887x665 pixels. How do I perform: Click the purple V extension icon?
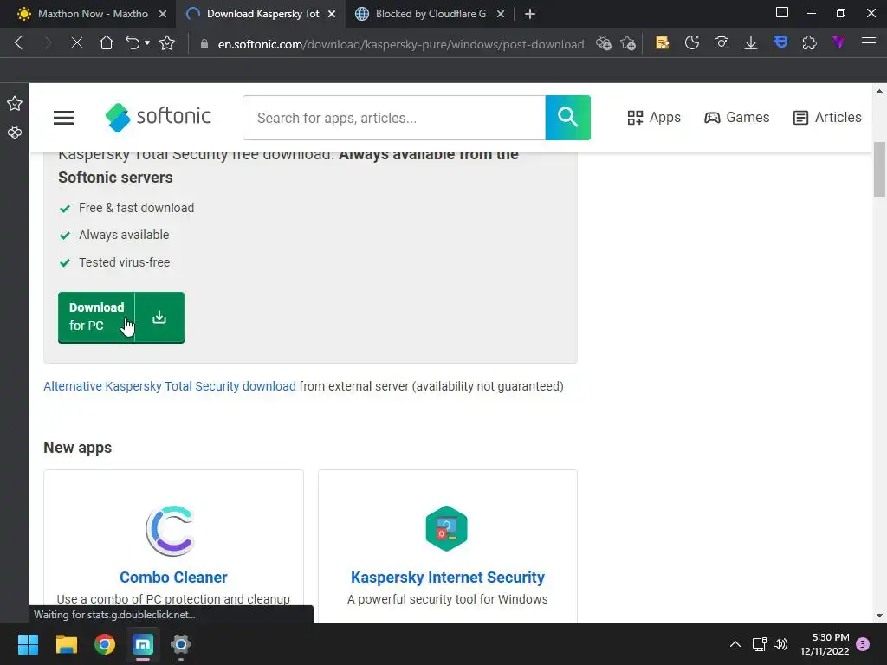coord(838,42)
